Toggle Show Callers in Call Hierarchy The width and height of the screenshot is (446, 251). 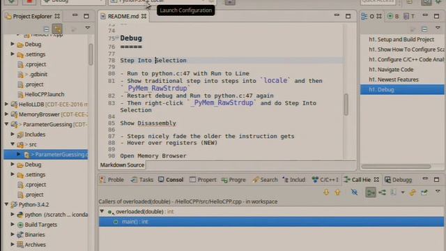tap(370, 192)
